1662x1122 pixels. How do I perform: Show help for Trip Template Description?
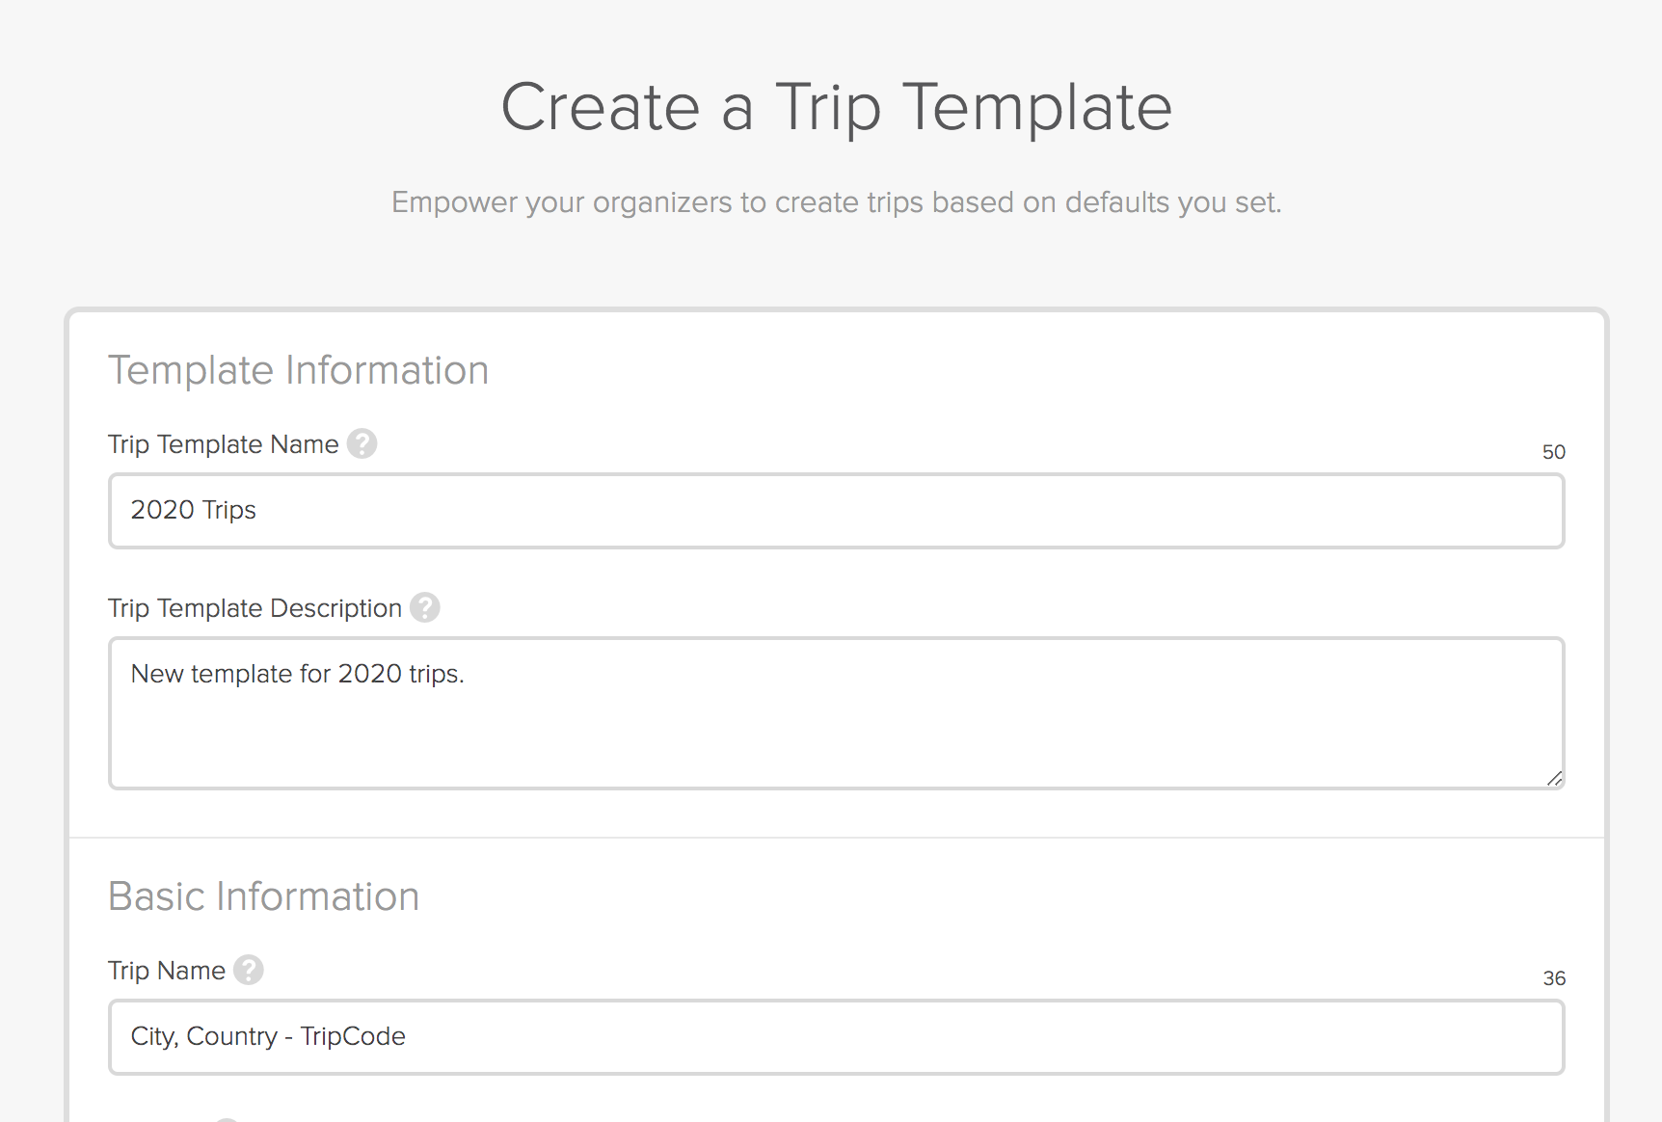tap(425, 607)
